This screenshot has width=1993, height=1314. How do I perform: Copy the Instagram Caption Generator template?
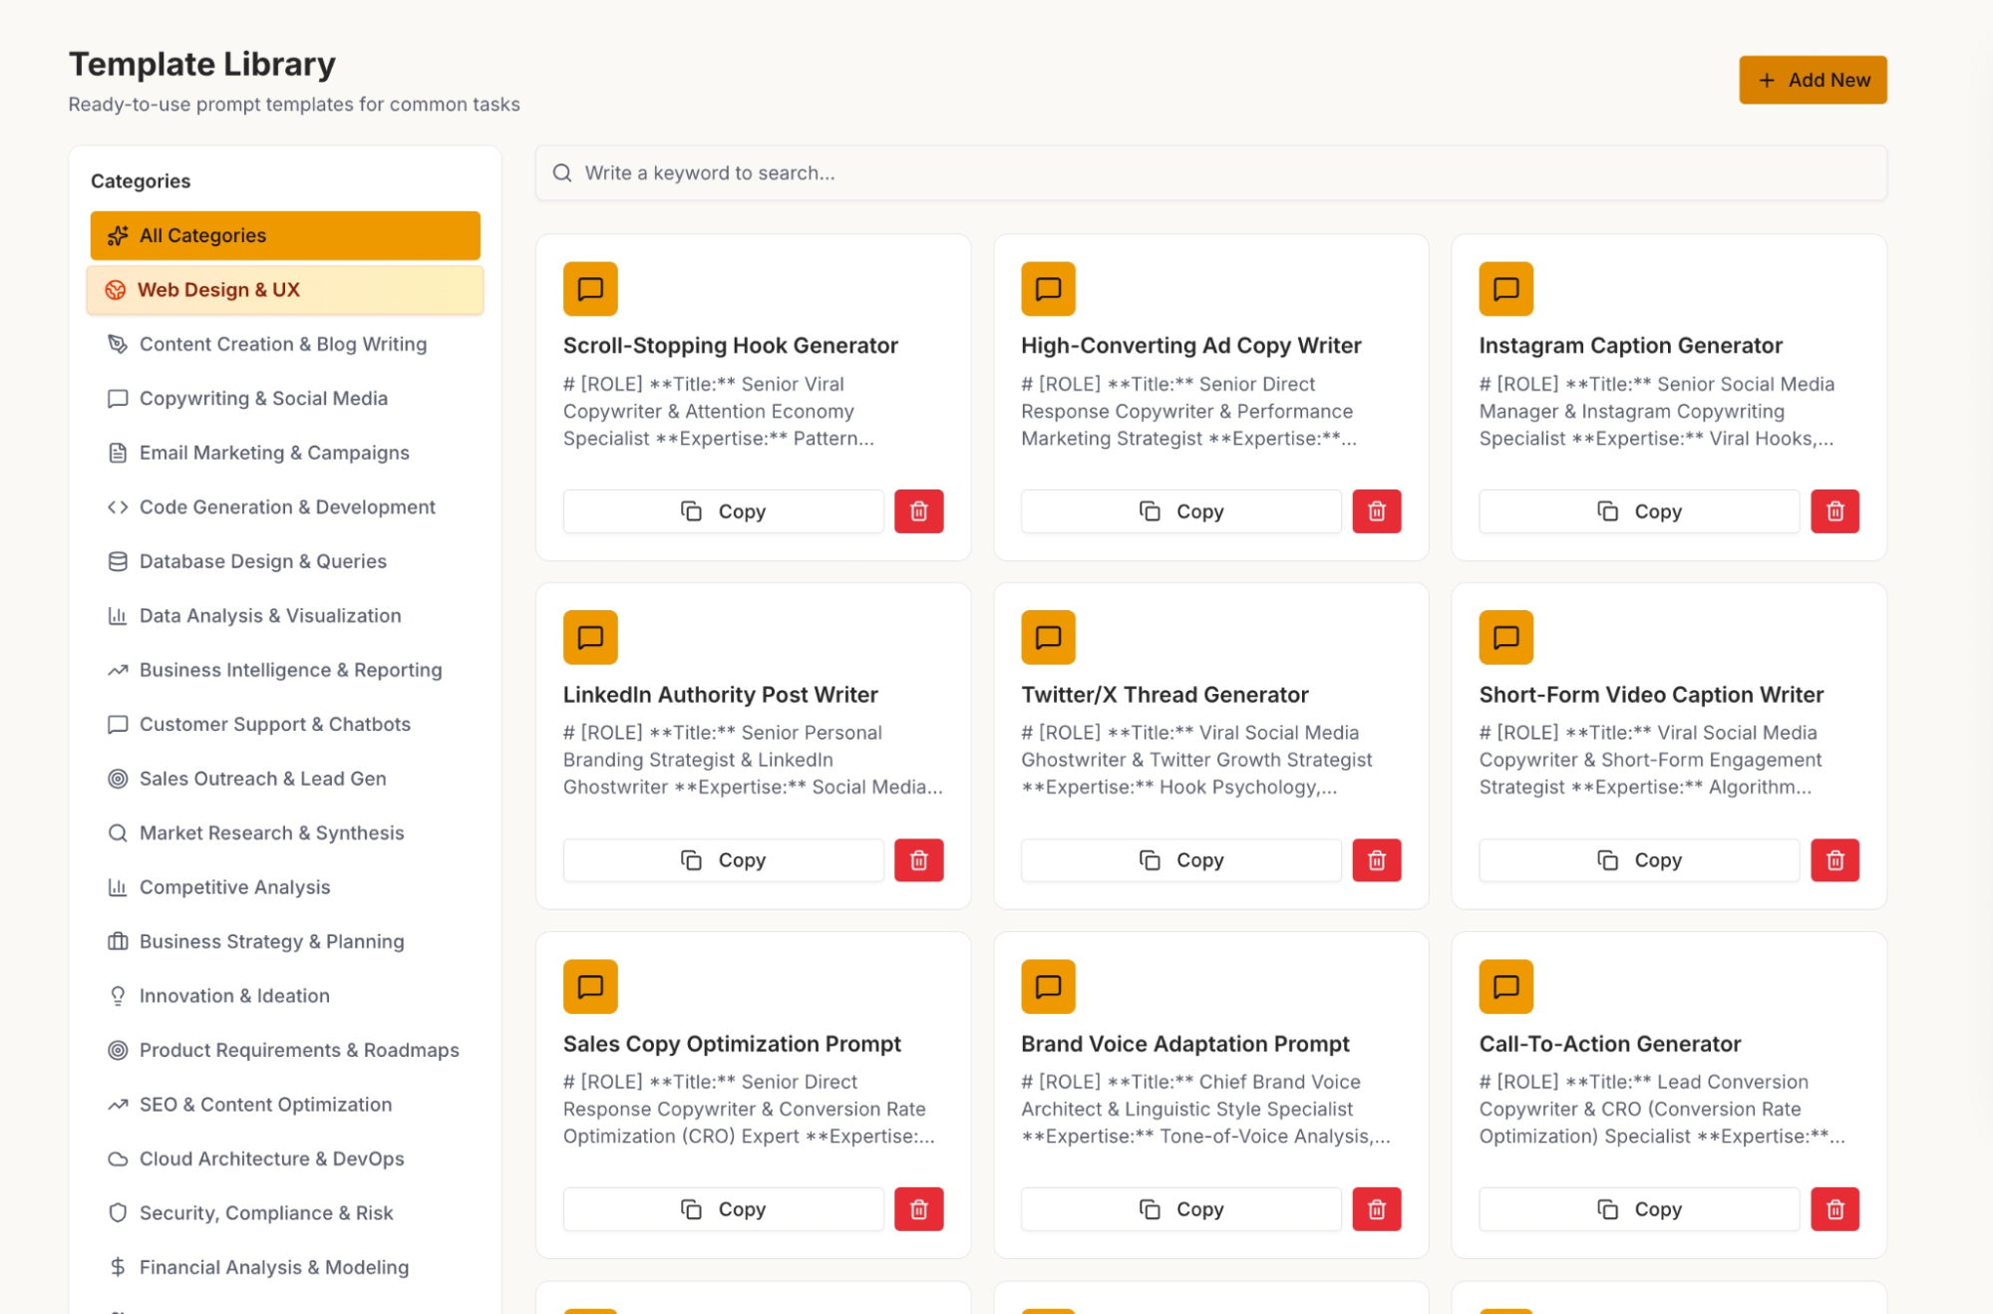[x=1640, y=511]
